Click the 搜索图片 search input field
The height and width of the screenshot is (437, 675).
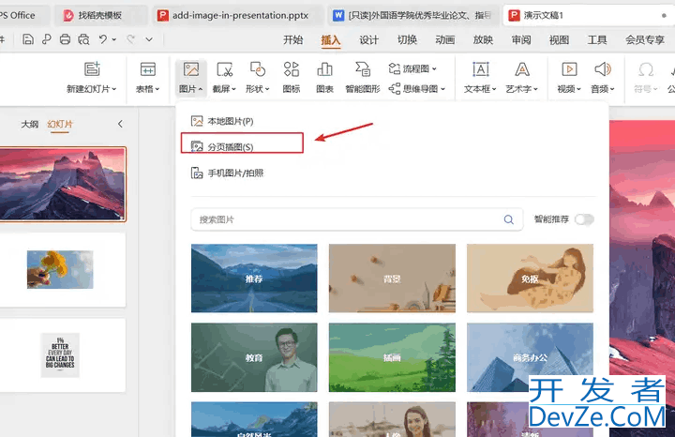tap(347, 219)
